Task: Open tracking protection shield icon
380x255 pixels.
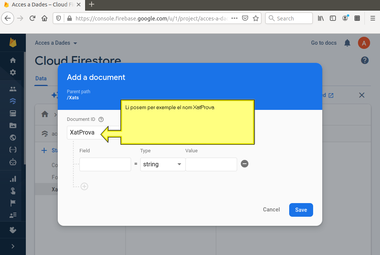Action: coord(59,18)
